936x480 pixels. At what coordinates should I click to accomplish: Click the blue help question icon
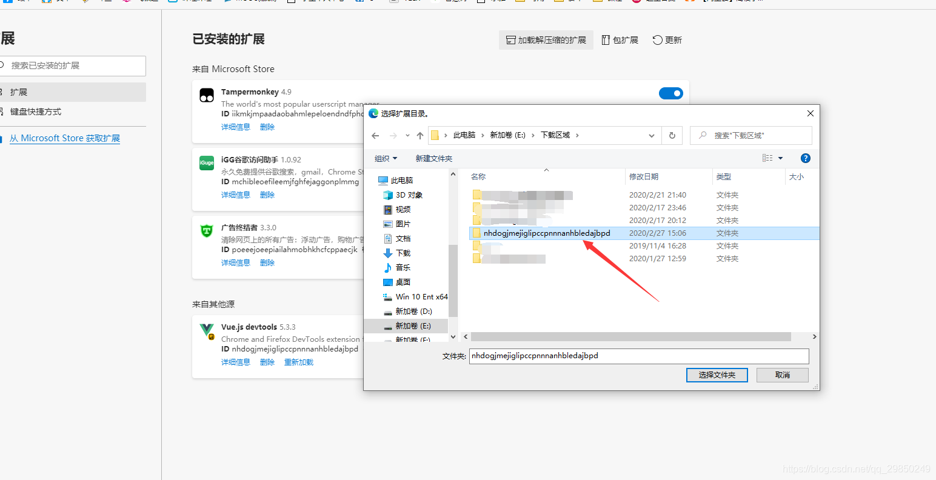click(806, 158)
